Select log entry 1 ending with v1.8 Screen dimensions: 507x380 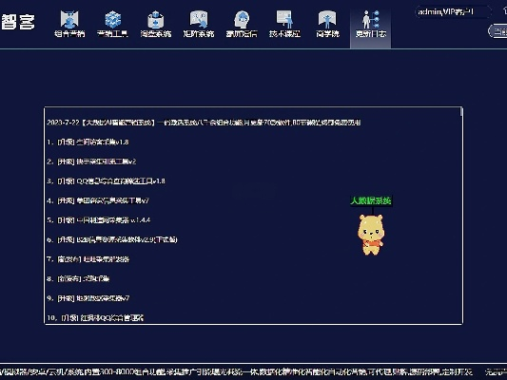(88, 142)
